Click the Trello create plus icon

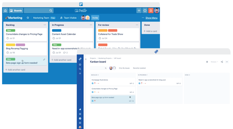(x=139, y=10)
